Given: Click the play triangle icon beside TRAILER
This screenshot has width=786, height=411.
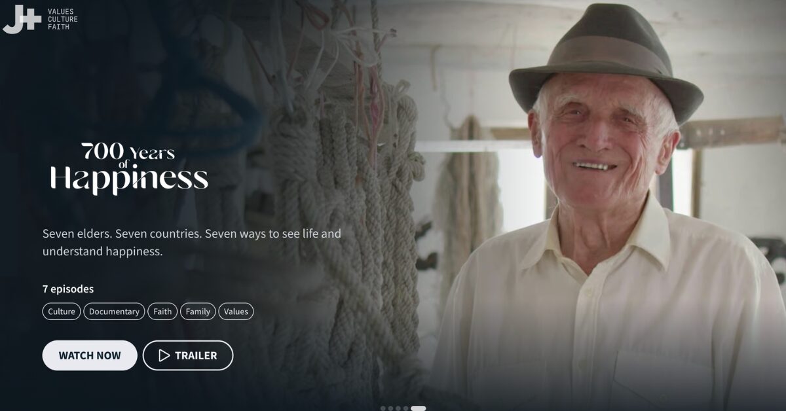Looking at the screenshot, I should pos(164,355).
